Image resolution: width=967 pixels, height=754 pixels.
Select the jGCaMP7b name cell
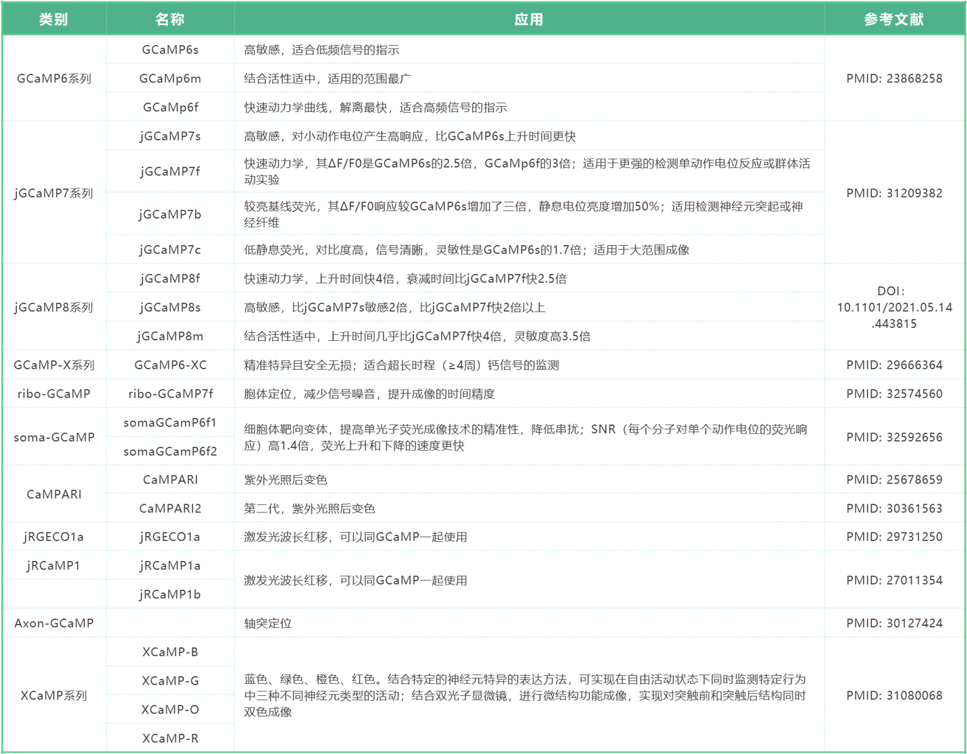[x=170, y=215]
